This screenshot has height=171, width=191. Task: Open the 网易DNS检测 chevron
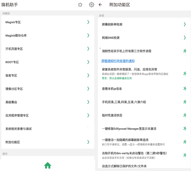185,38
